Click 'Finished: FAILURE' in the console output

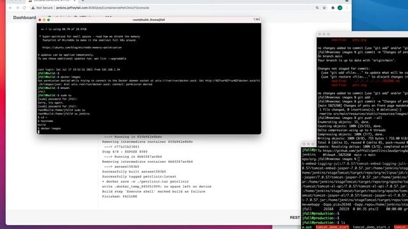pos(120,197)
